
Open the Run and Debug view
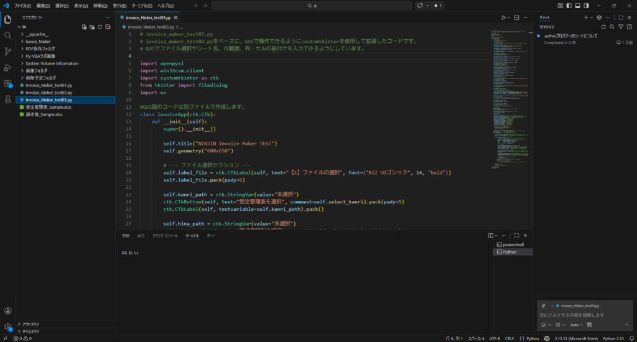(8, 67)
